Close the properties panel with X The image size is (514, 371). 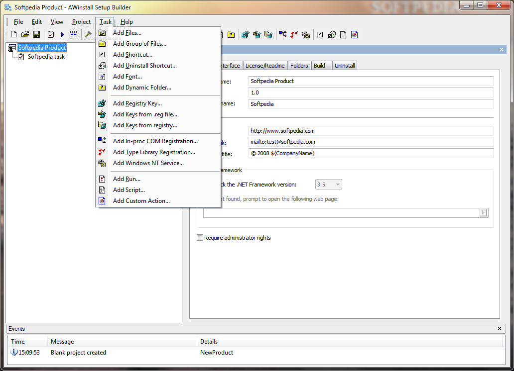coord(502,49)
